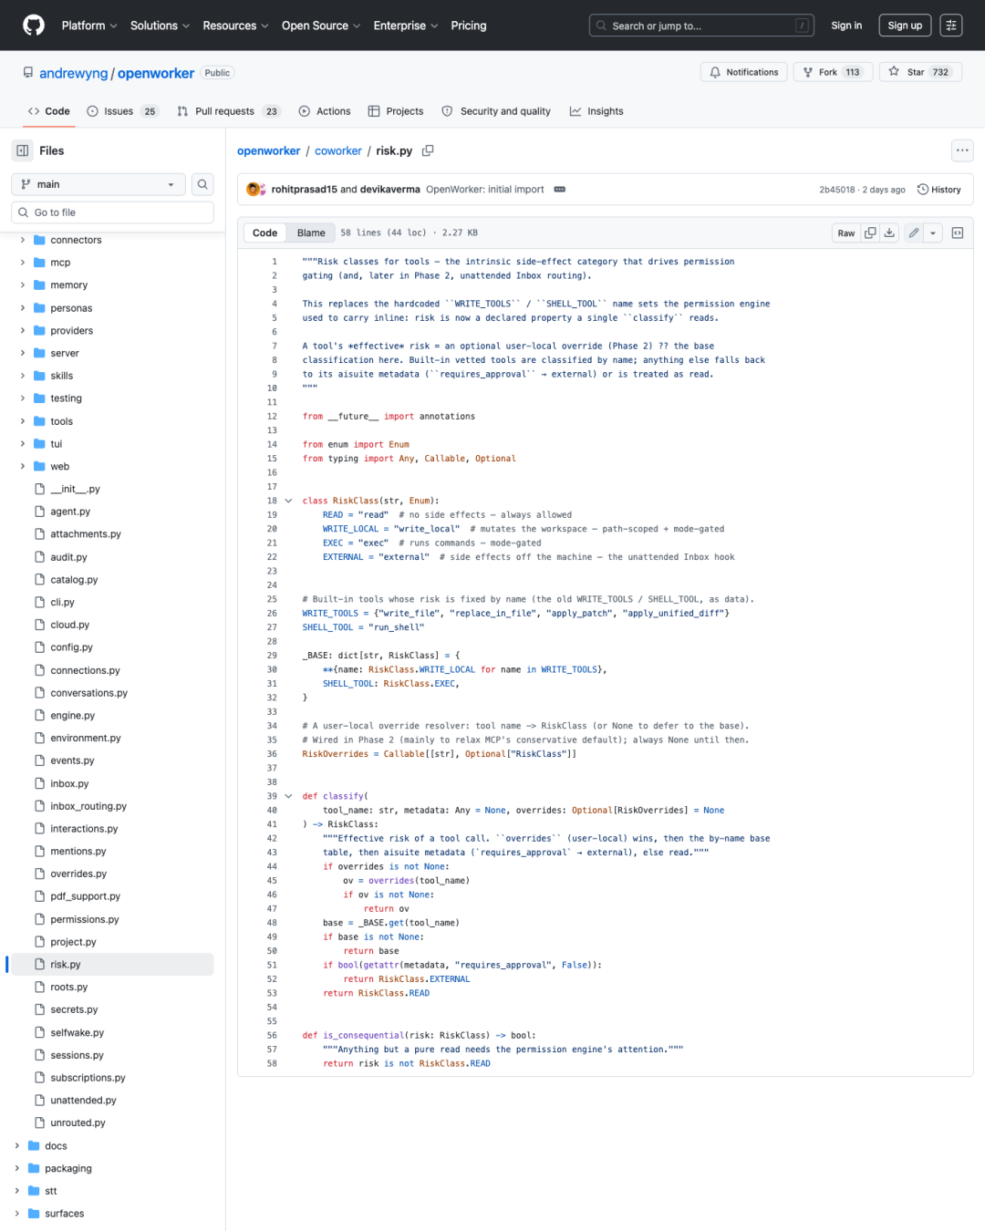Screen dimensions: 985x1231
Task: Expand the memory folder
Action: pyautogui.click(x=23, y=285)
